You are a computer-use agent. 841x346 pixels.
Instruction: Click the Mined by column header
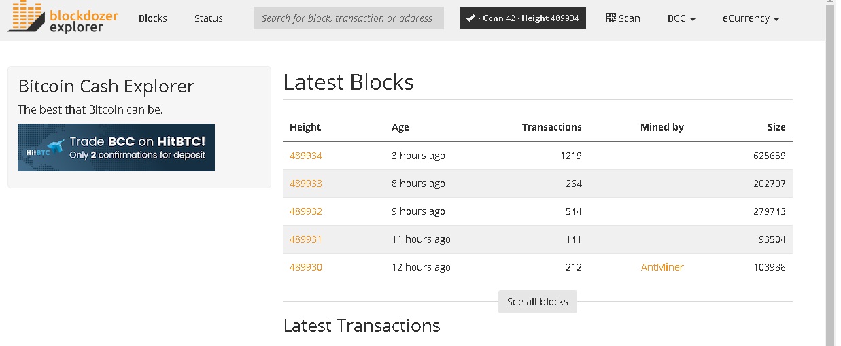[662, 127]
